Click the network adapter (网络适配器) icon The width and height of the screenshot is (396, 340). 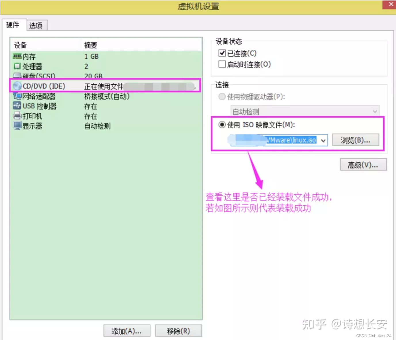(x=17, y=96)
